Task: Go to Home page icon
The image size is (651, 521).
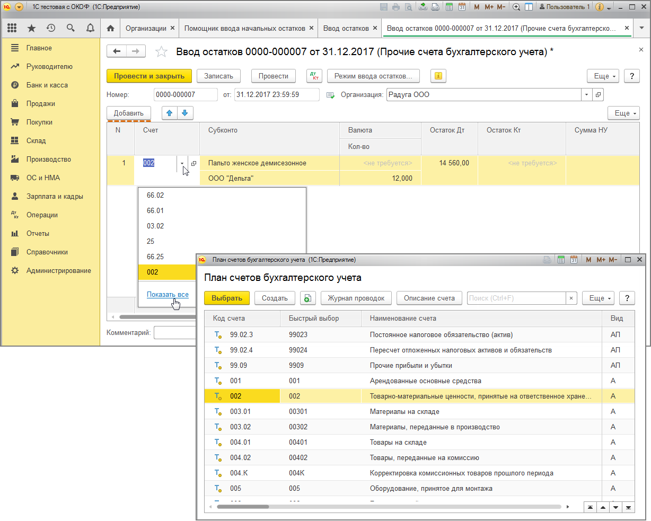Action: (x=110, y=28)
